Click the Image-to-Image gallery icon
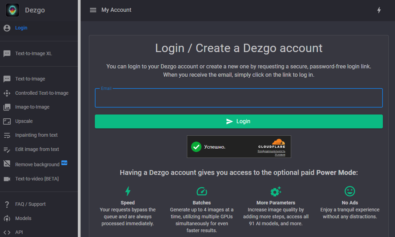This screenshot has width=395, height=237. pos(7,107)
